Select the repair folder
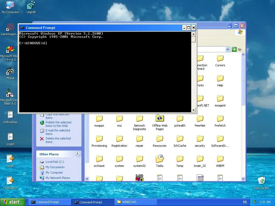The height and width of the screenshot is (206, 275). click(x=139, y=141)
